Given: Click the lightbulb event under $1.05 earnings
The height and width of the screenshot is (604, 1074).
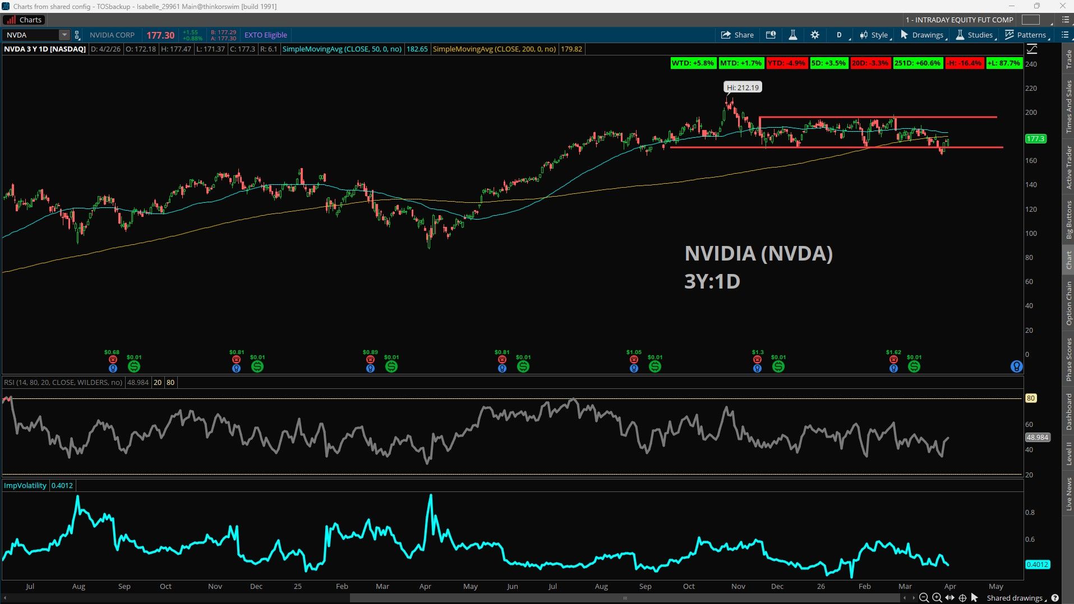Looking at the screenshot, I should 634,369.
